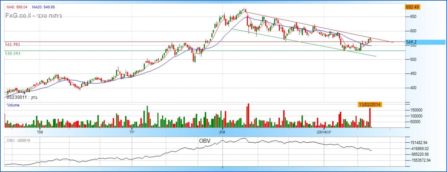Select the 530.543 green support level label
This screenshot has height=172, width=447.
[13, 53]
